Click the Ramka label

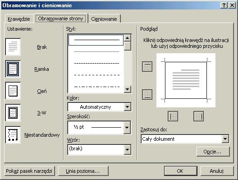point(41,69)
